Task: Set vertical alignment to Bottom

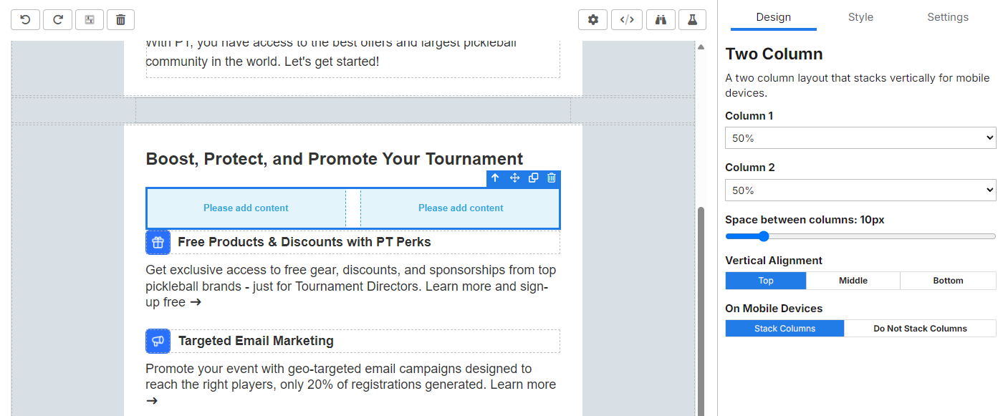Action: [x=948, y=281]
